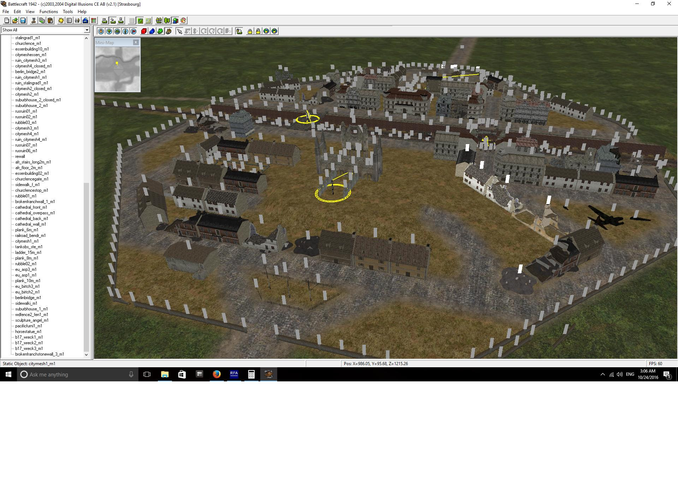
Task: Toggle the soldier spawn filter icon
Action: pos(125,31)
